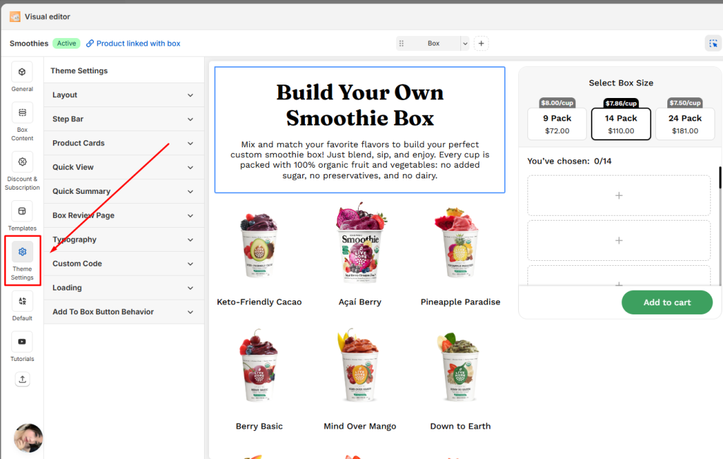Image resolution: width=723 pixels, height=459 pixels.
Task: Expand the Layout settings section
Action: pos(124,95)
